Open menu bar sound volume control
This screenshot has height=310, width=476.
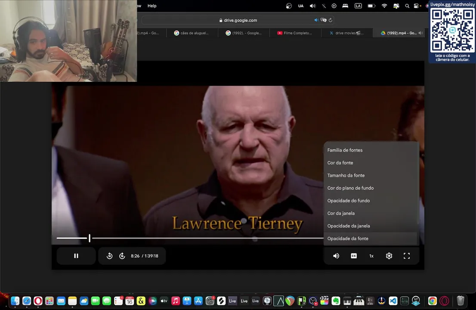[x=313, y=6]
